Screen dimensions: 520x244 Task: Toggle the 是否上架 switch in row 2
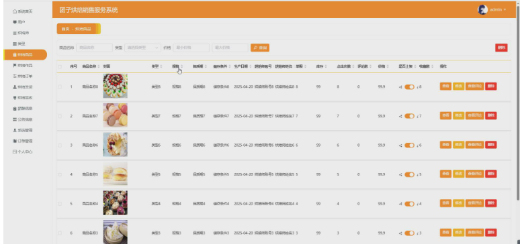coord(410,116)
